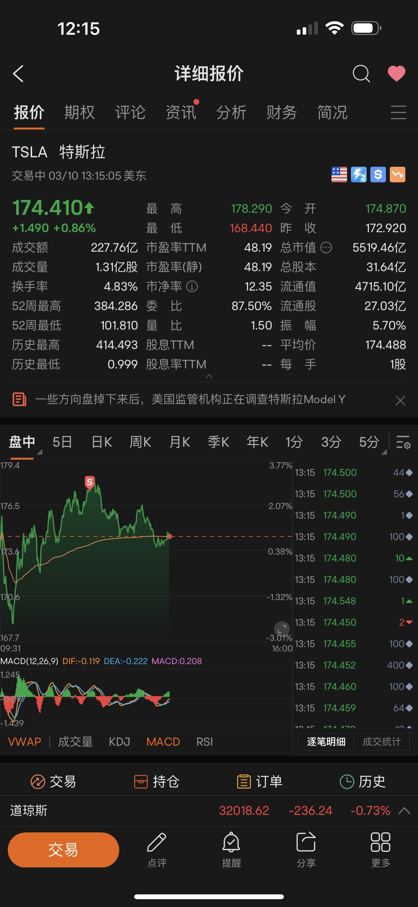
Task: Select the 5日 chart period
Action: coord(62,441)
